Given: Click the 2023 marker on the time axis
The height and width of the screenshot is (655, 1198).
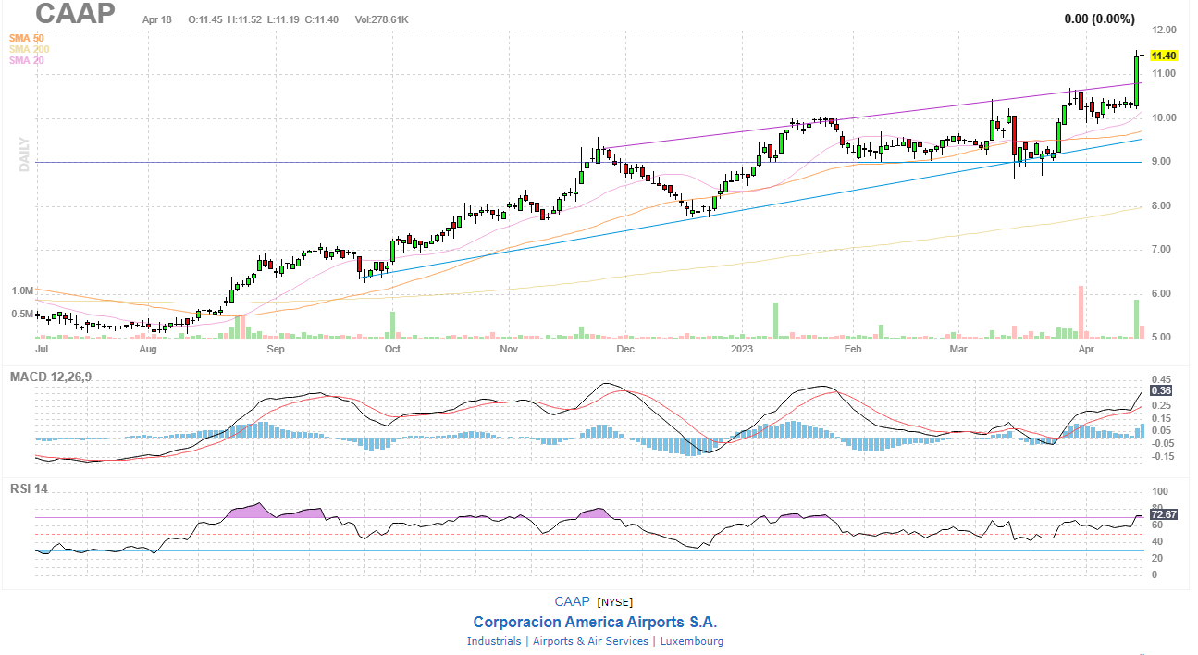Looking at the screenshot, I should pyautogui.click(x=743, y=351).
